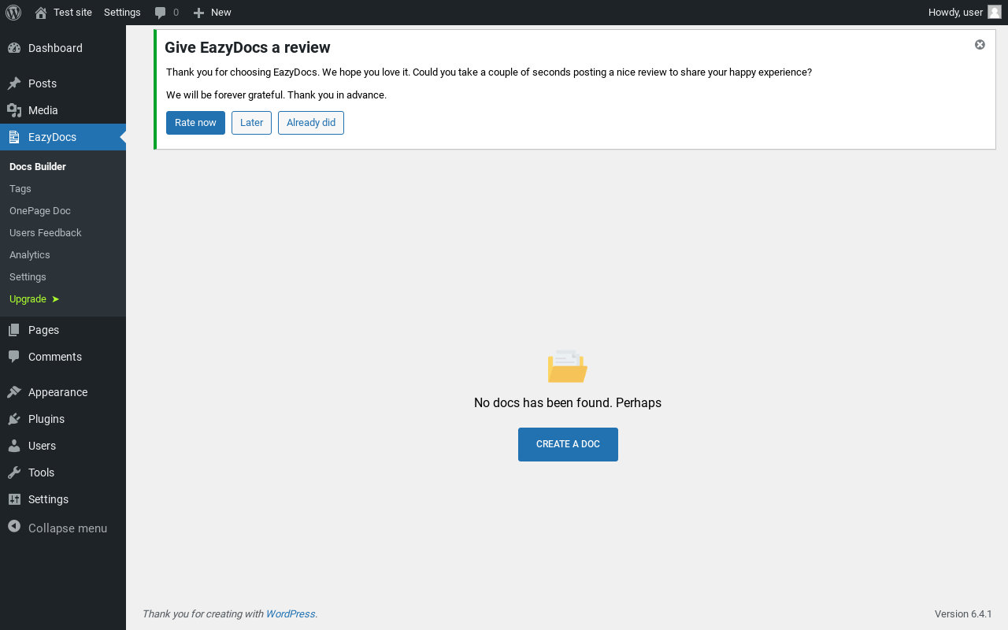1008x630 pixels.
Task: Click the plus New icon in admin bar
Action: (198, 13)
